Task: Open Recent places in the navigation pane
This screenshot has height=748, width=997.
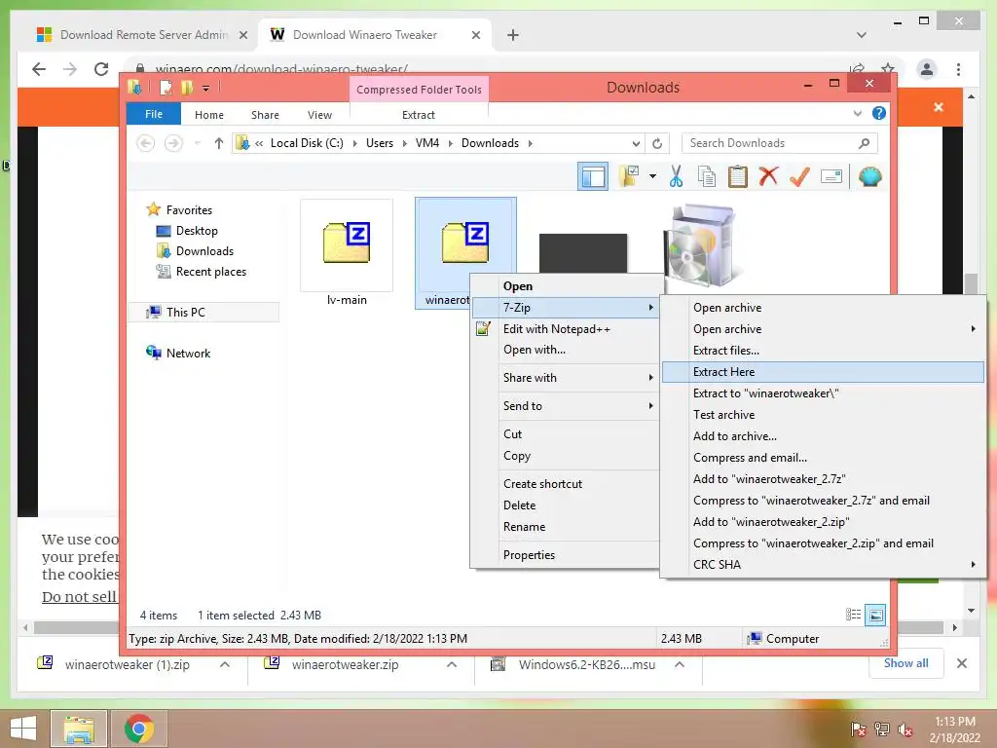Action: (x=210, y=272)
